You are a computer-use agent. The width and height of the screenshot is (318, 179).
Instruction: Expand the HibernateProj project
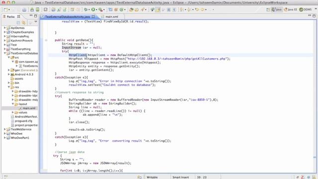click(4, 36)
